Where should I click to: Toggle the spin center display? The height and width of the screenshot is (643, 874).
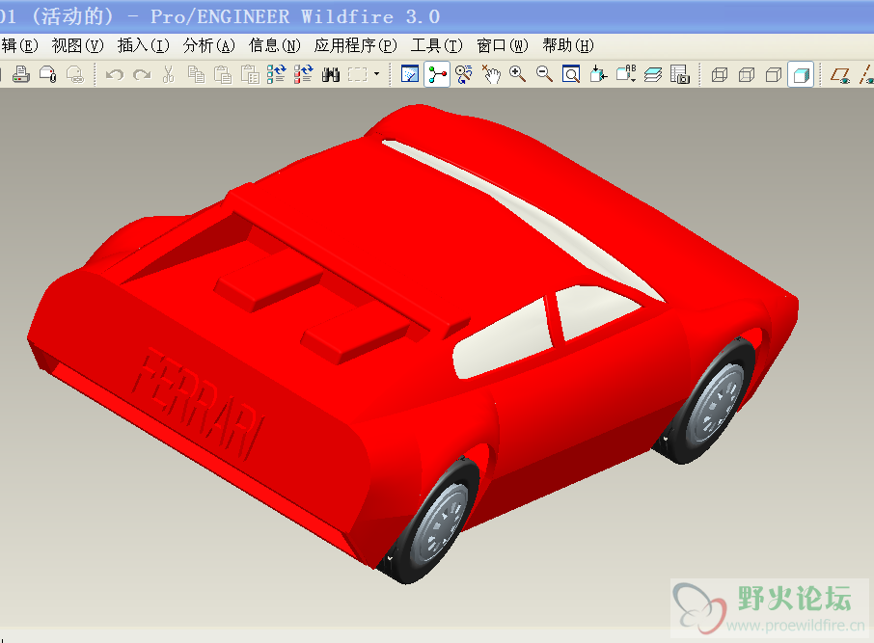point(437,74)
